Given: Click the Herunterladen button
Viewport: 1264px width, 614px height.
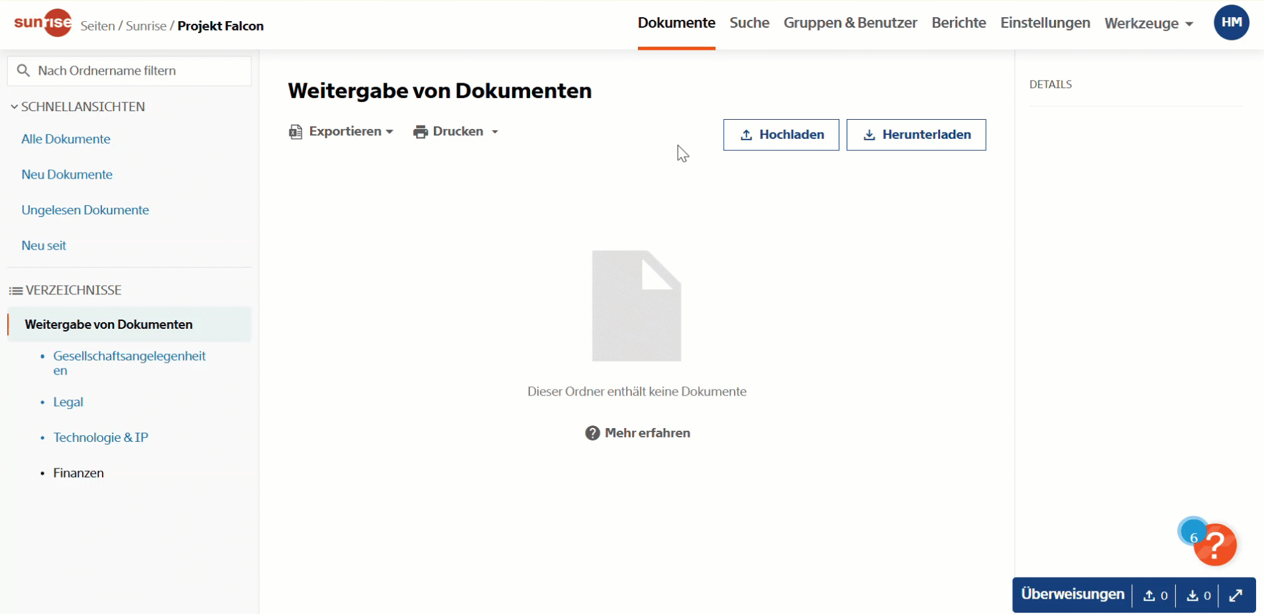Looking at the screenshot, I should (916, 135).
